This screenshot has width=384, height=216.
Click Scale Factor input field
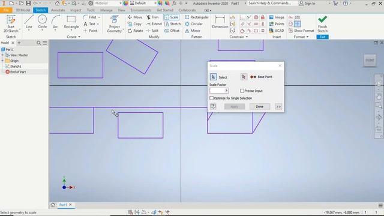217,91
